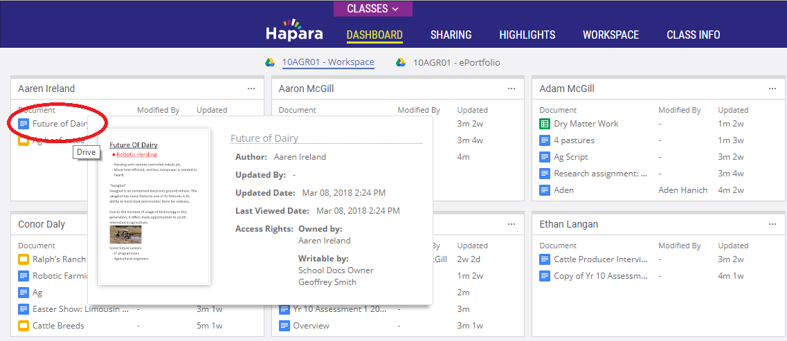This screenshot has height=341, width=787.
Task: Click the Hapara logo
Action: tap(295, 30)
